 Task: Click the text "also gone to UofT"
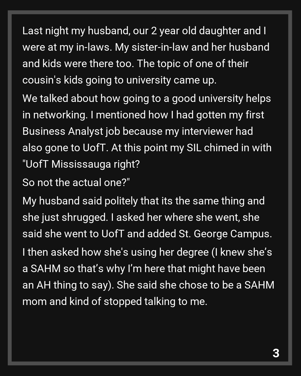(x=65, y=148)
